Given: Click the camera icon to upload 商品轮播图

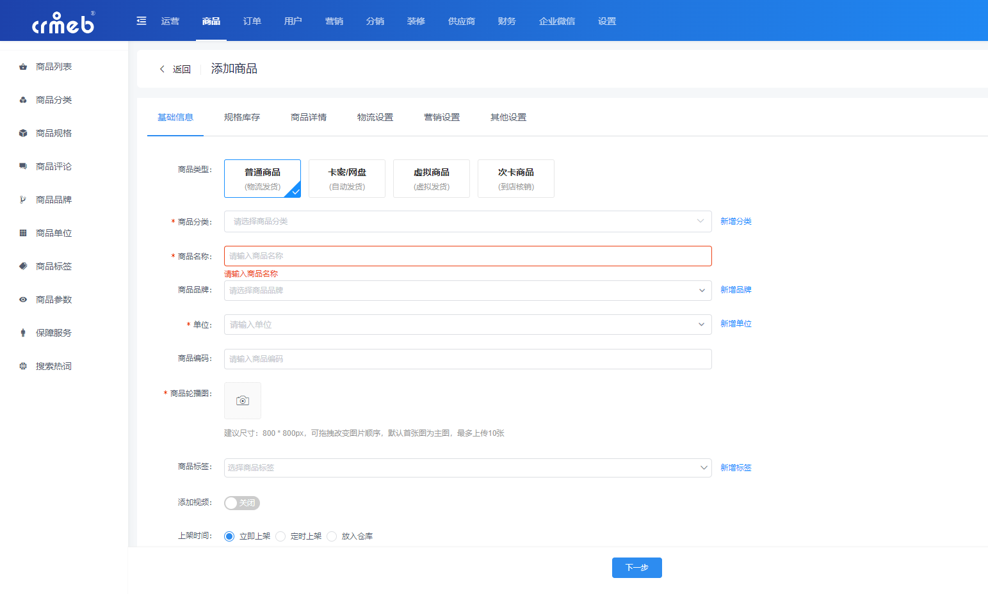Looking at the screenshot, I should (x=243, y=401).
